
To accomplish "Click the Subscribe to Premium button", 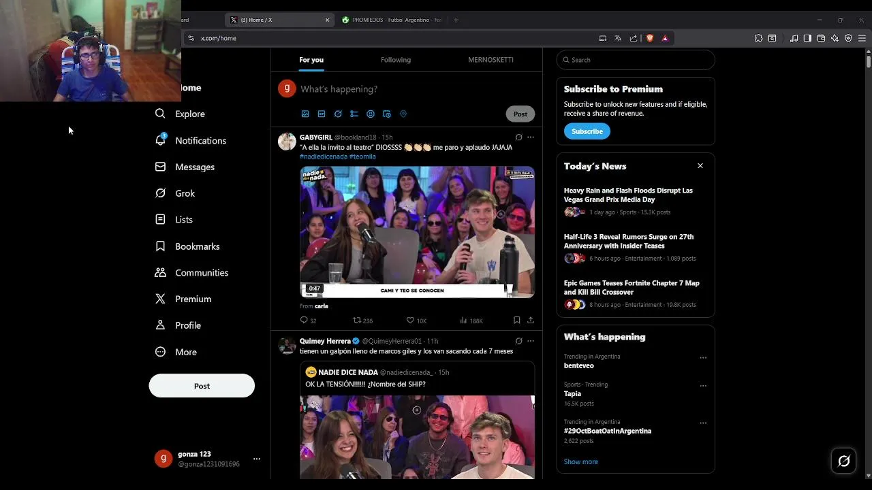I will (587, 131).
